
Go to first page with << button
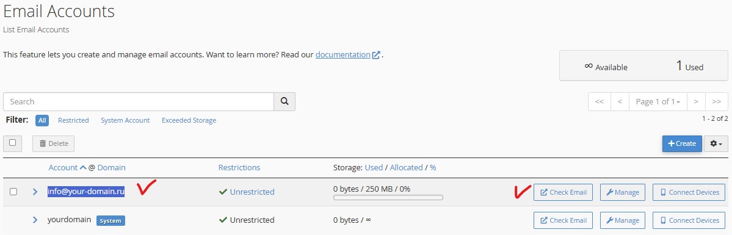coord(600,101)
